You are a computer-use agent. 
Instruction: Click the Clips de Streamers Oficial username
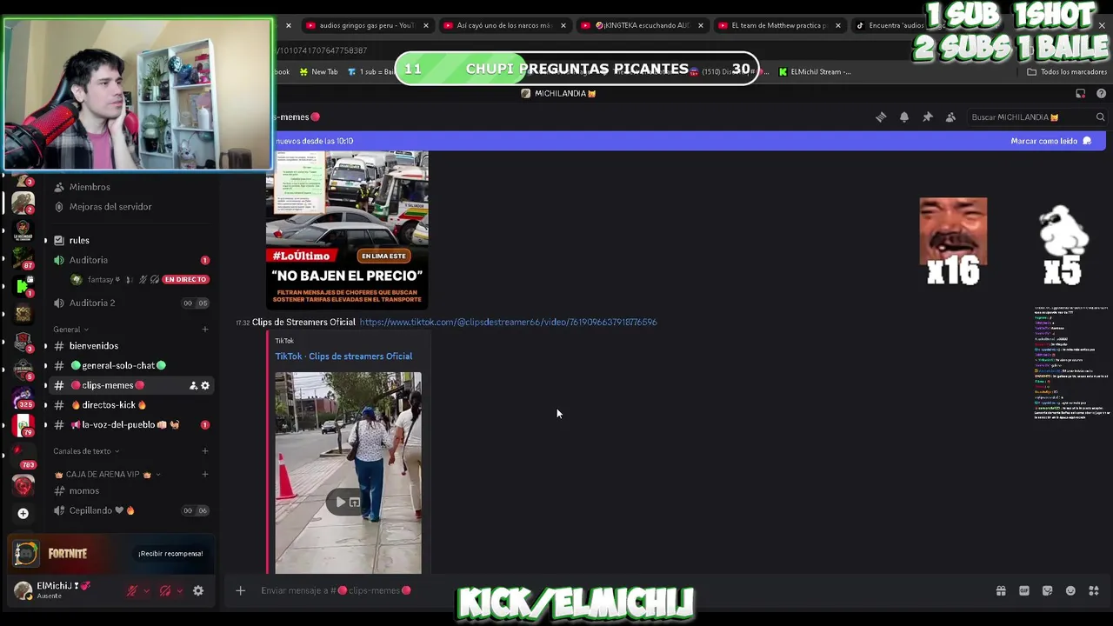pyautogui.click(x=303, y=323)
